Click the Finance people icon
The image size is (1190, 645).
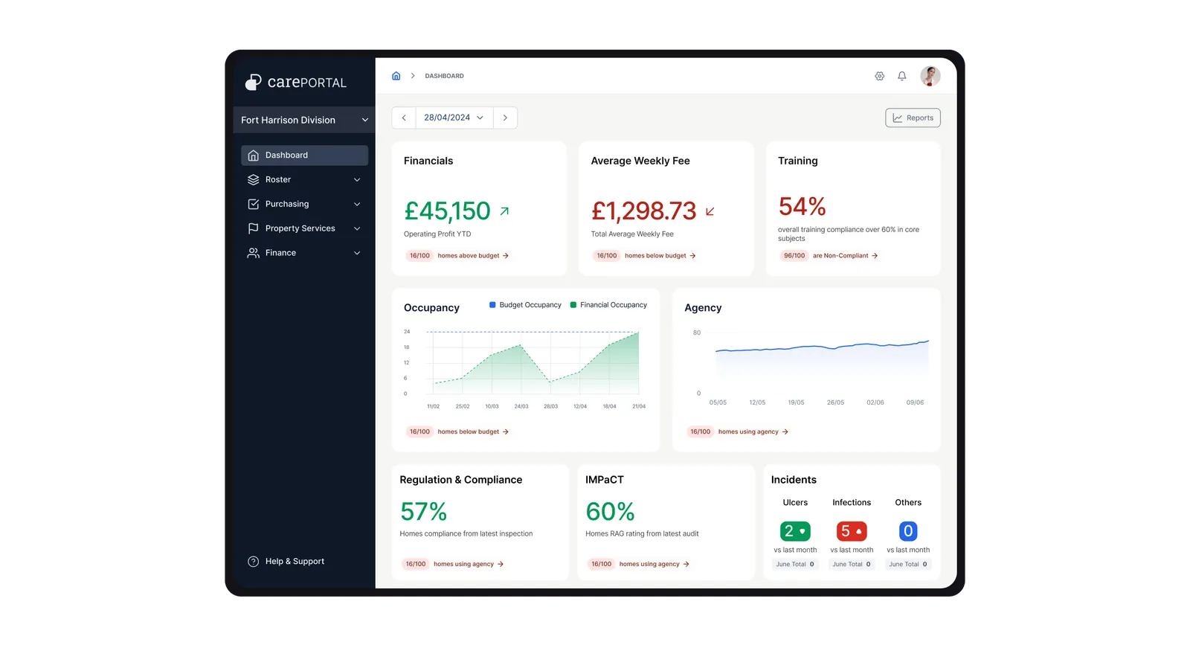coord(254,253)
